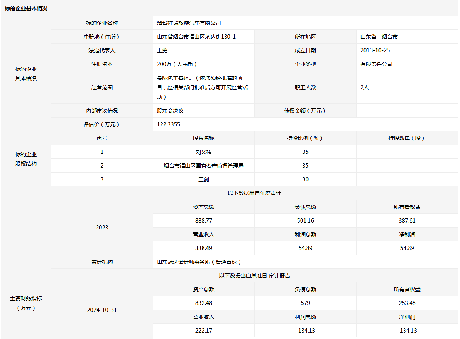Viewport: 460px width, 339px height.
Task: Click the 标的企业基本情况 section header
Action: pos(26,8)
